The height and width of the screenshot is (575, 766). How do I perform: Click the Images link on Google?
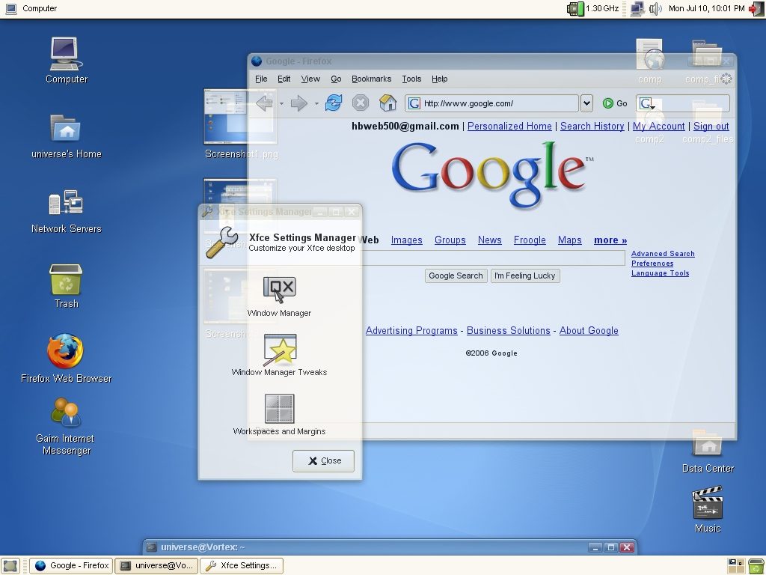coord(406,240)
